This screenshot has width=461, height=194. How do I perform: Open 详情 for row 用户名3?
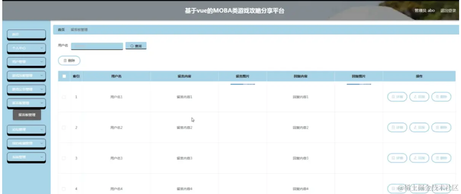(397, 158)
